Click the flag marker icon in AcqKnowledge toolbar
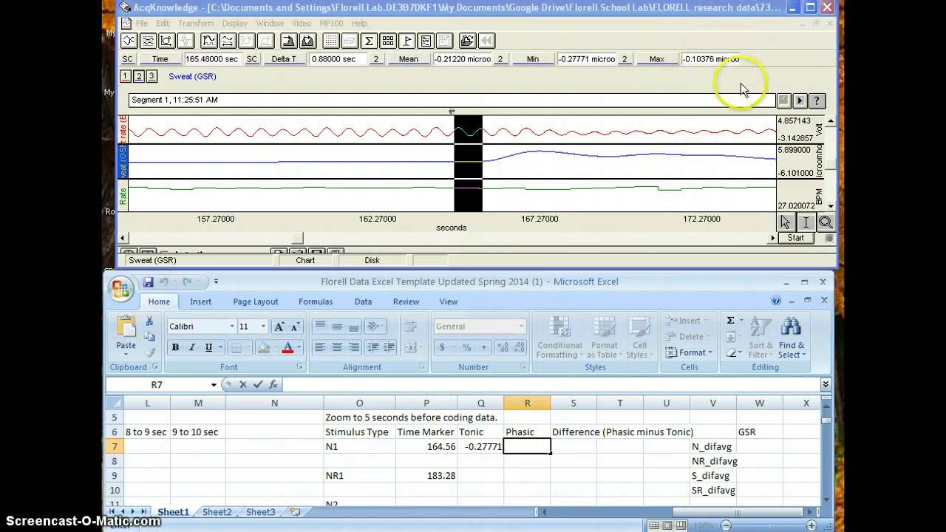Image resolution: width=946 pixels, height=532 pixels. click(x=407, y=41)
